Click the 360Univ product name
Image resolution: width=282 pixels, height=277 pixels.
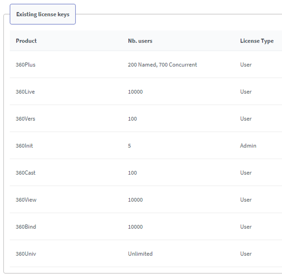tap(26, 254)
